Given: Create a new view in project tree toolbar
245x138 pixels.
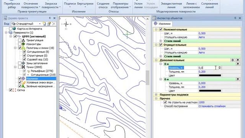Looking at the screenshot, I should pyautogui.click(x=44, y=24).
